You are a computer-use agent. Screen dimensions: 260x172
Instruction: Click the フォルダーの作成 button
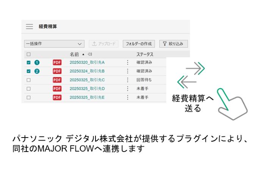click(x=139, y=44)
